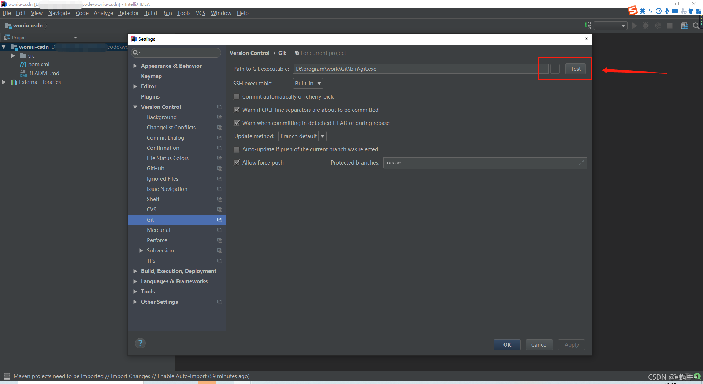Expand Languages & Frameworks settings

135,281
